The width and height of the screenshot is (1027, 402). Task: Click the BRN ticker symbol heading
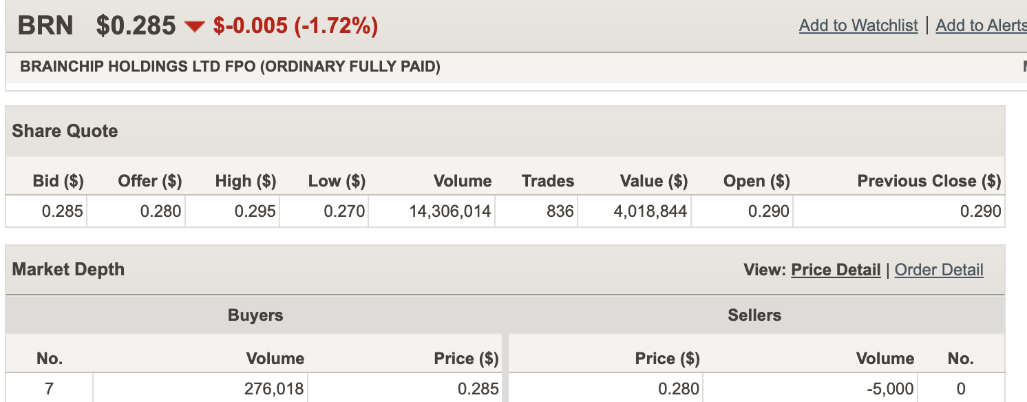(45, 25)
